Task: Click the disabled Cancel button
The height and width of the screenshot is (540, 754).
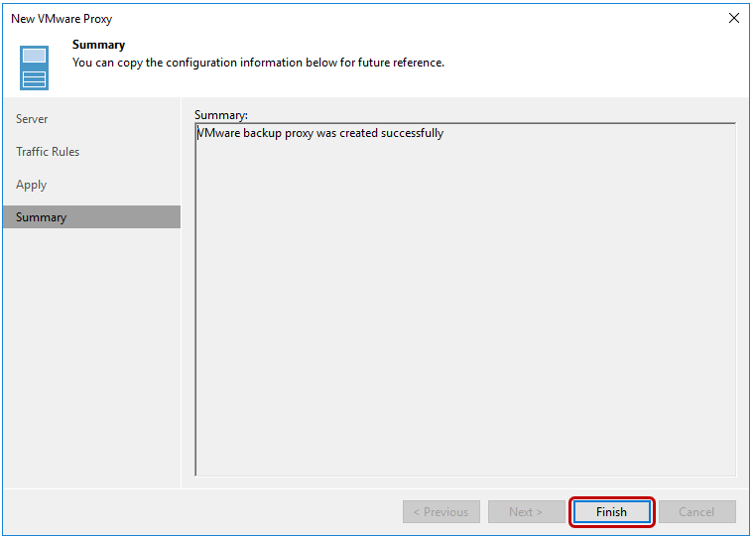Action: pyautogui.click(x=696, y=511)
